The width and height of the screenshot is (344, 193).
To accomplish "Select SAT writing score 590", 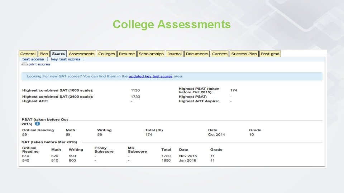I will 72,156.
